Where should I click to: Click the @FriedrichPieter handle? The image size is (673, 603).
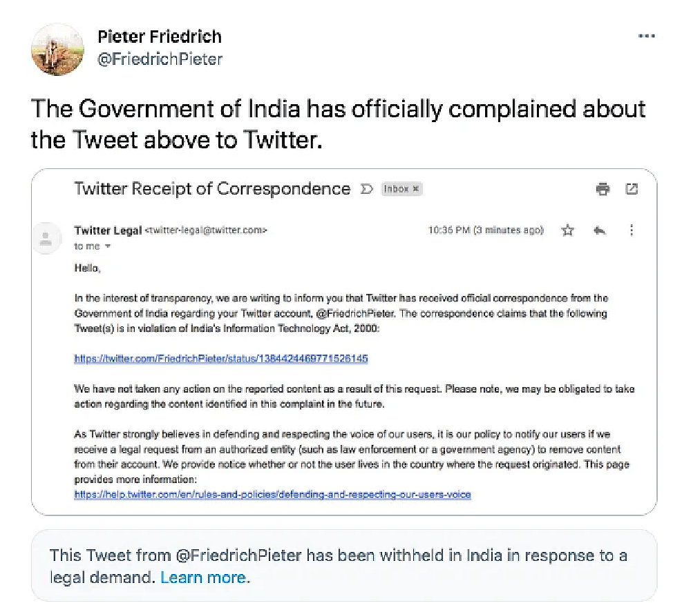point(161,59)
